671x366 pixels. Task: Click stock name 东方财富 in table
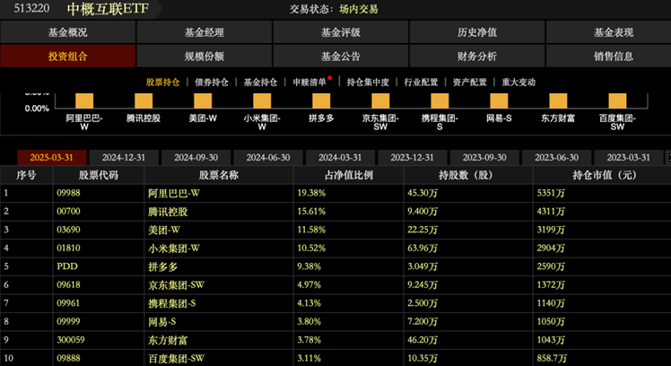(x=168, y=340)
